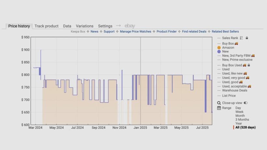Viewport: 267px width, 150px height.
Task: Click the lock icon beside Buy Box Used
Action: (x=248, y=65)
